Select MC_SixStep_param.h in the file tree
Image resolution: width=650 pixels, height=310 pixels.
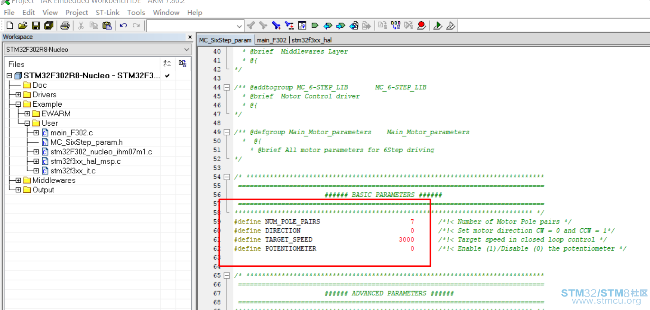[86, 142]
